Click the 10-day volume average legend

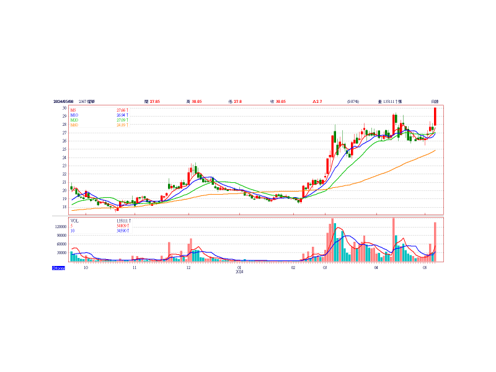tap(73, 230)
